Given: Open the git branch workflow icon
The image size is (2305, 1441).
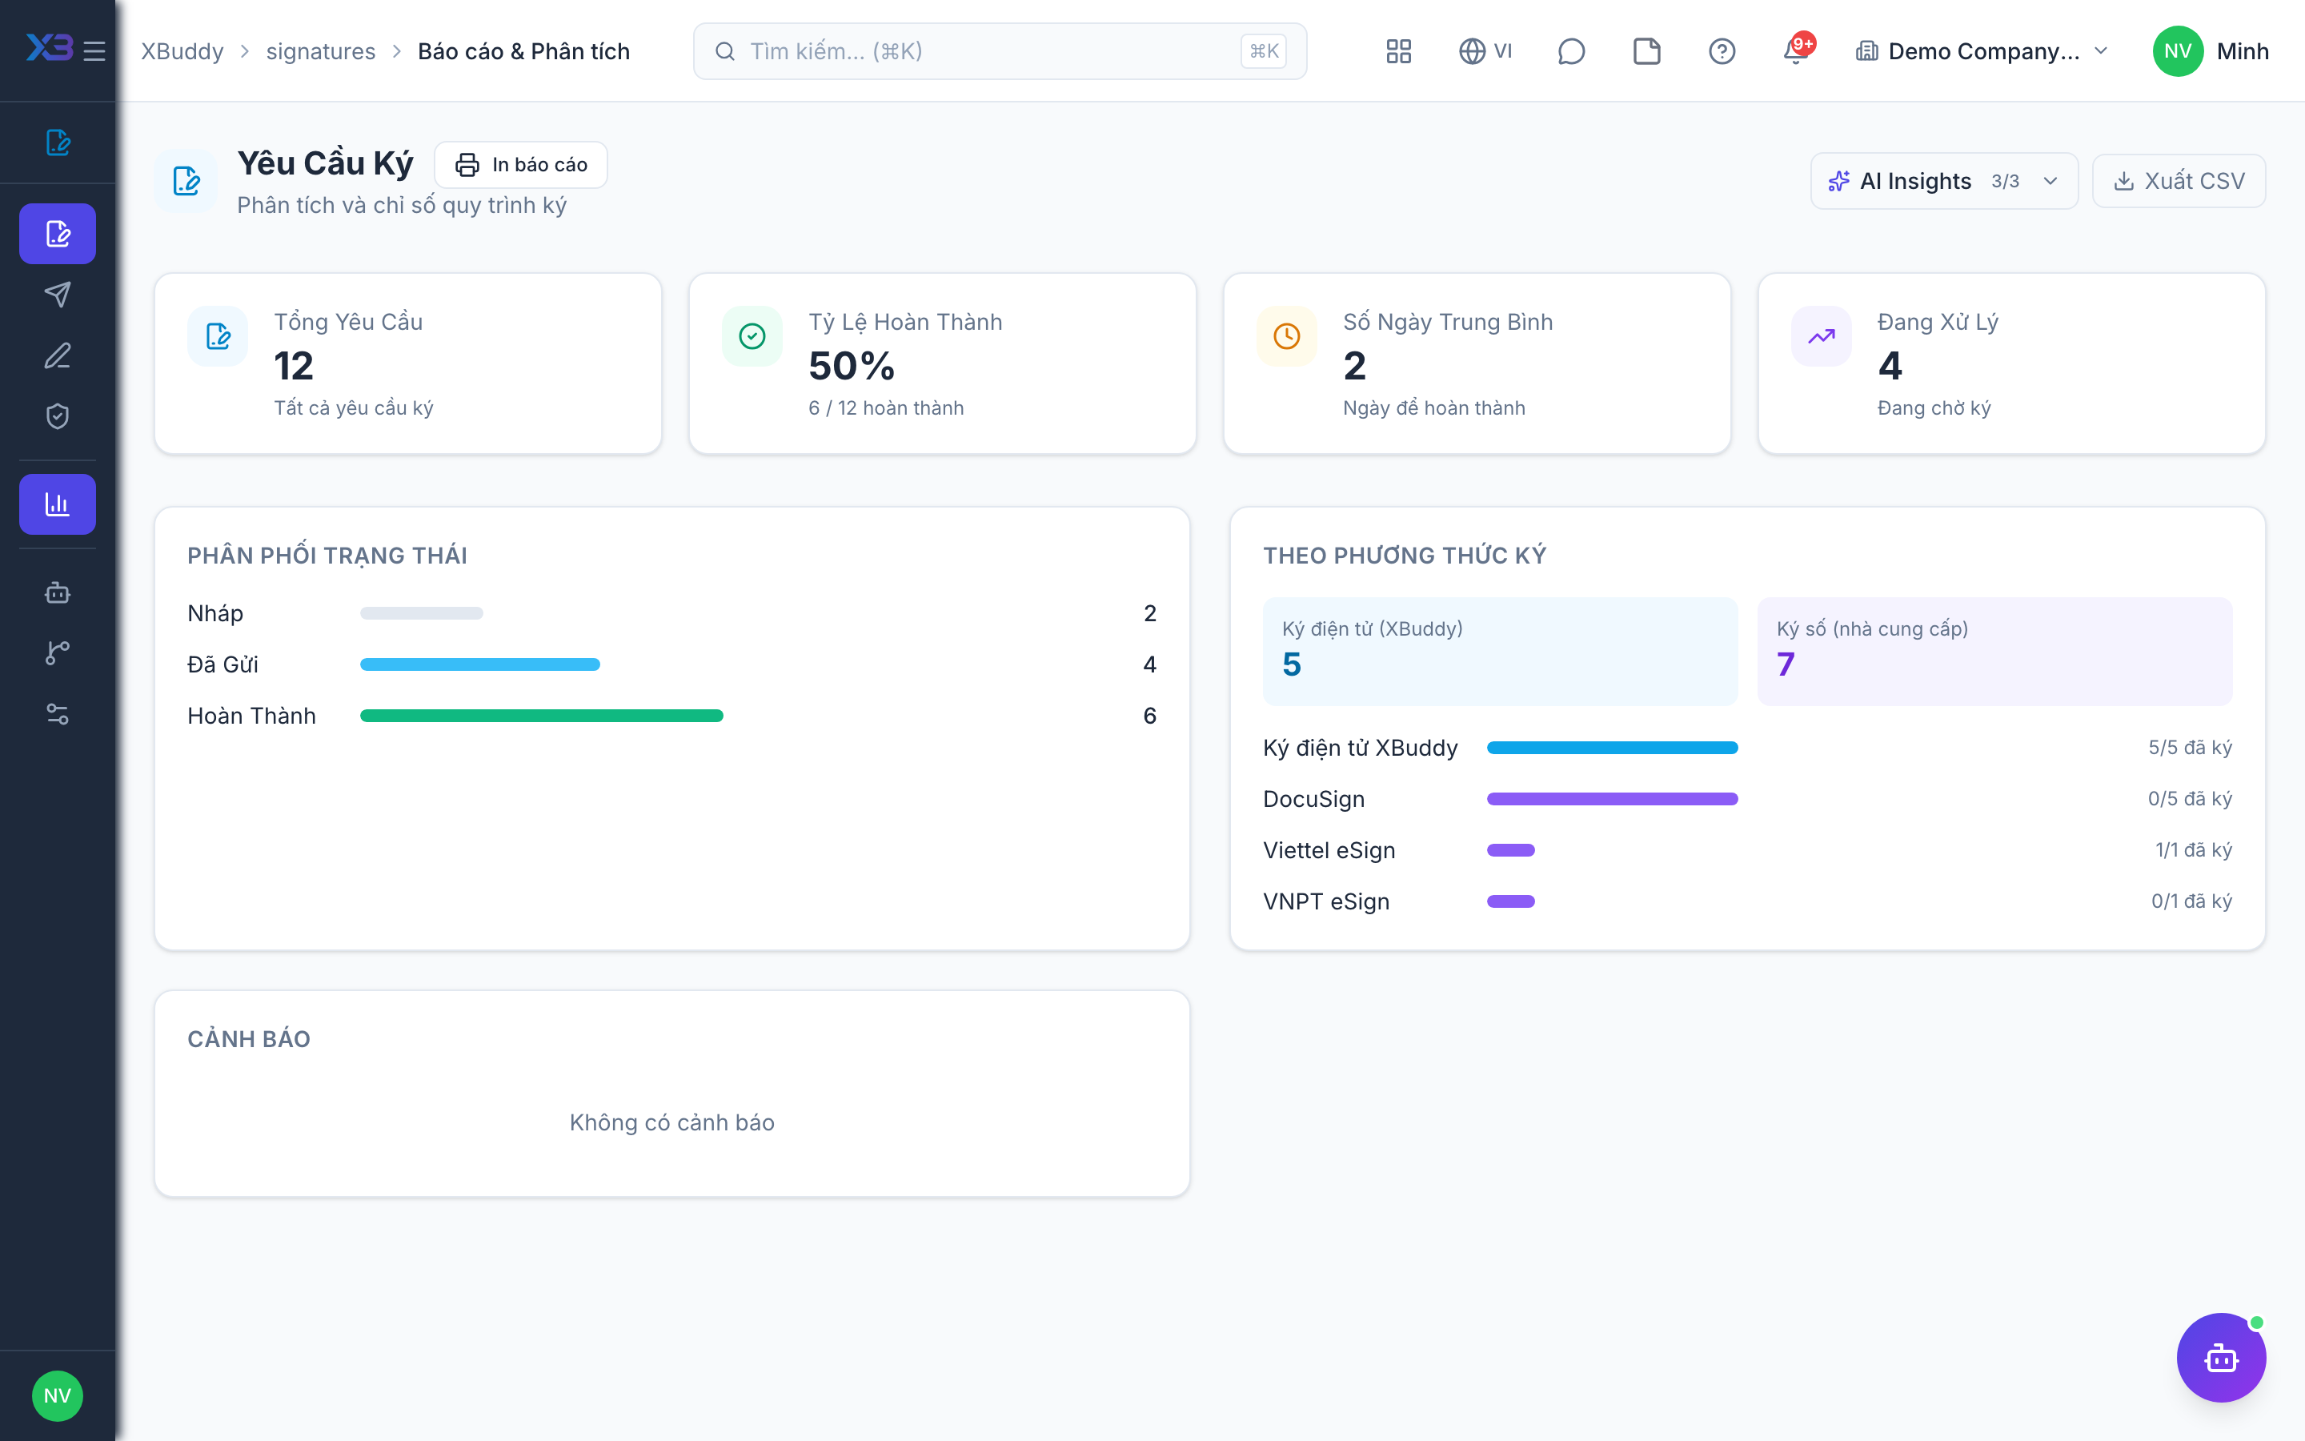Looking at the screenshot, I should [57, 652].
